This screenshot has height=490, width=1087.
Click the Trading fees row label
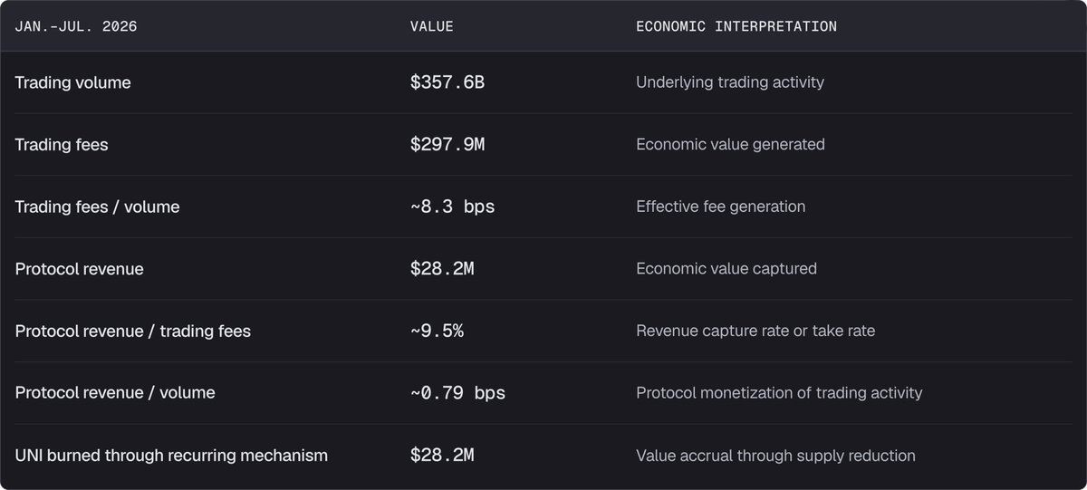pyautogui.click(x=61, y=145)
